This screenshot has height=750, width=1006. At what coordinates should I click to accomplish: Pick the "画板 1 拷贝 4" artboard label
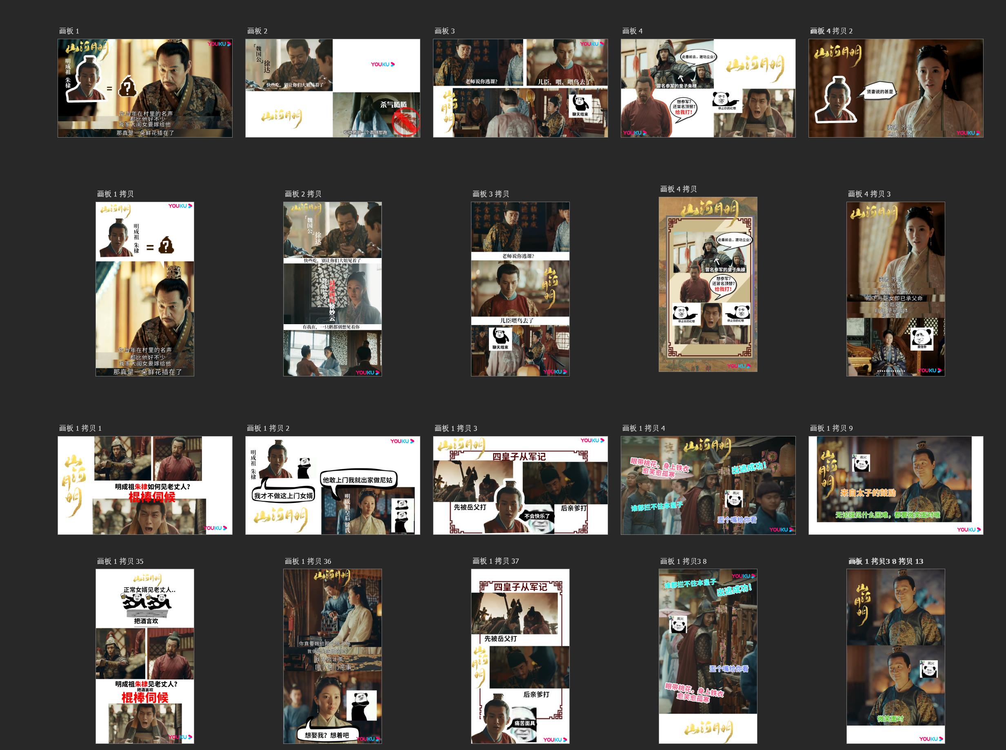pyautogui.click(x=644, y=428)
